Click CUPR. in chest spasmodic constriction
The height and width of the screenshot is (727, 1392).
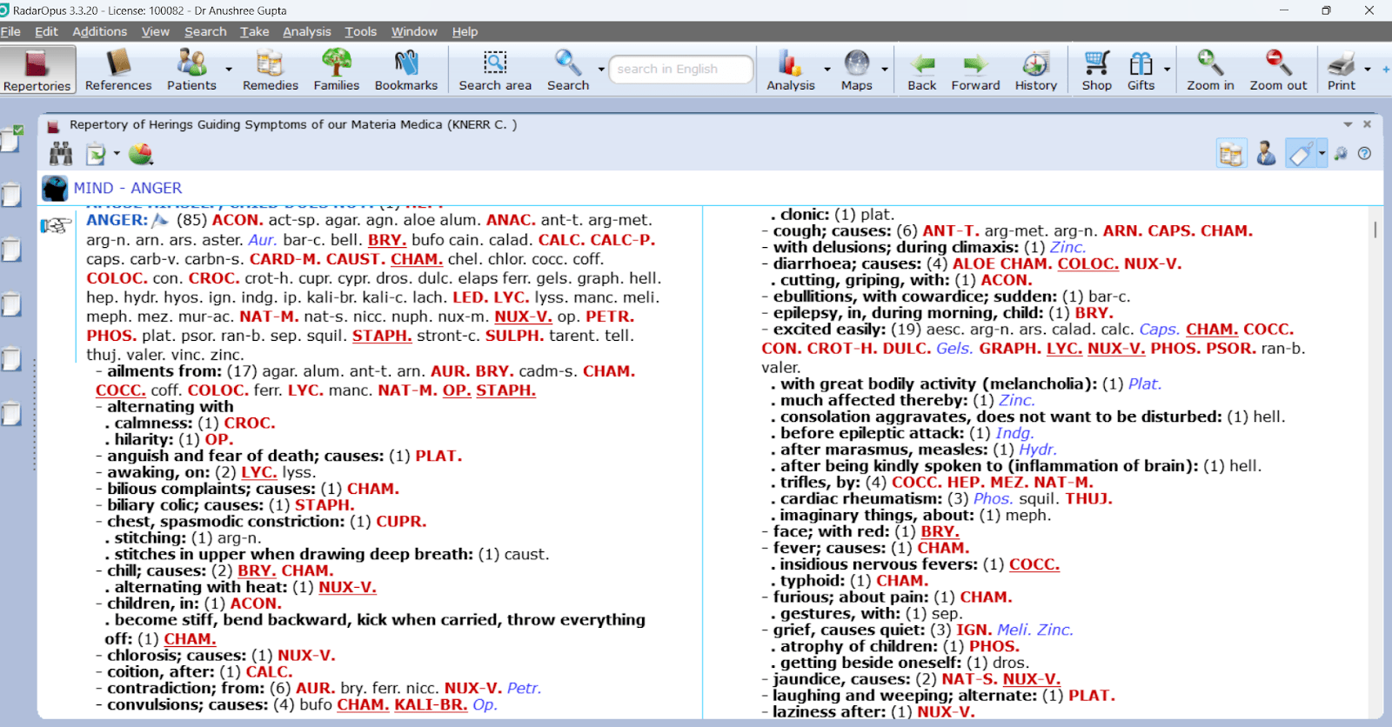401,522
